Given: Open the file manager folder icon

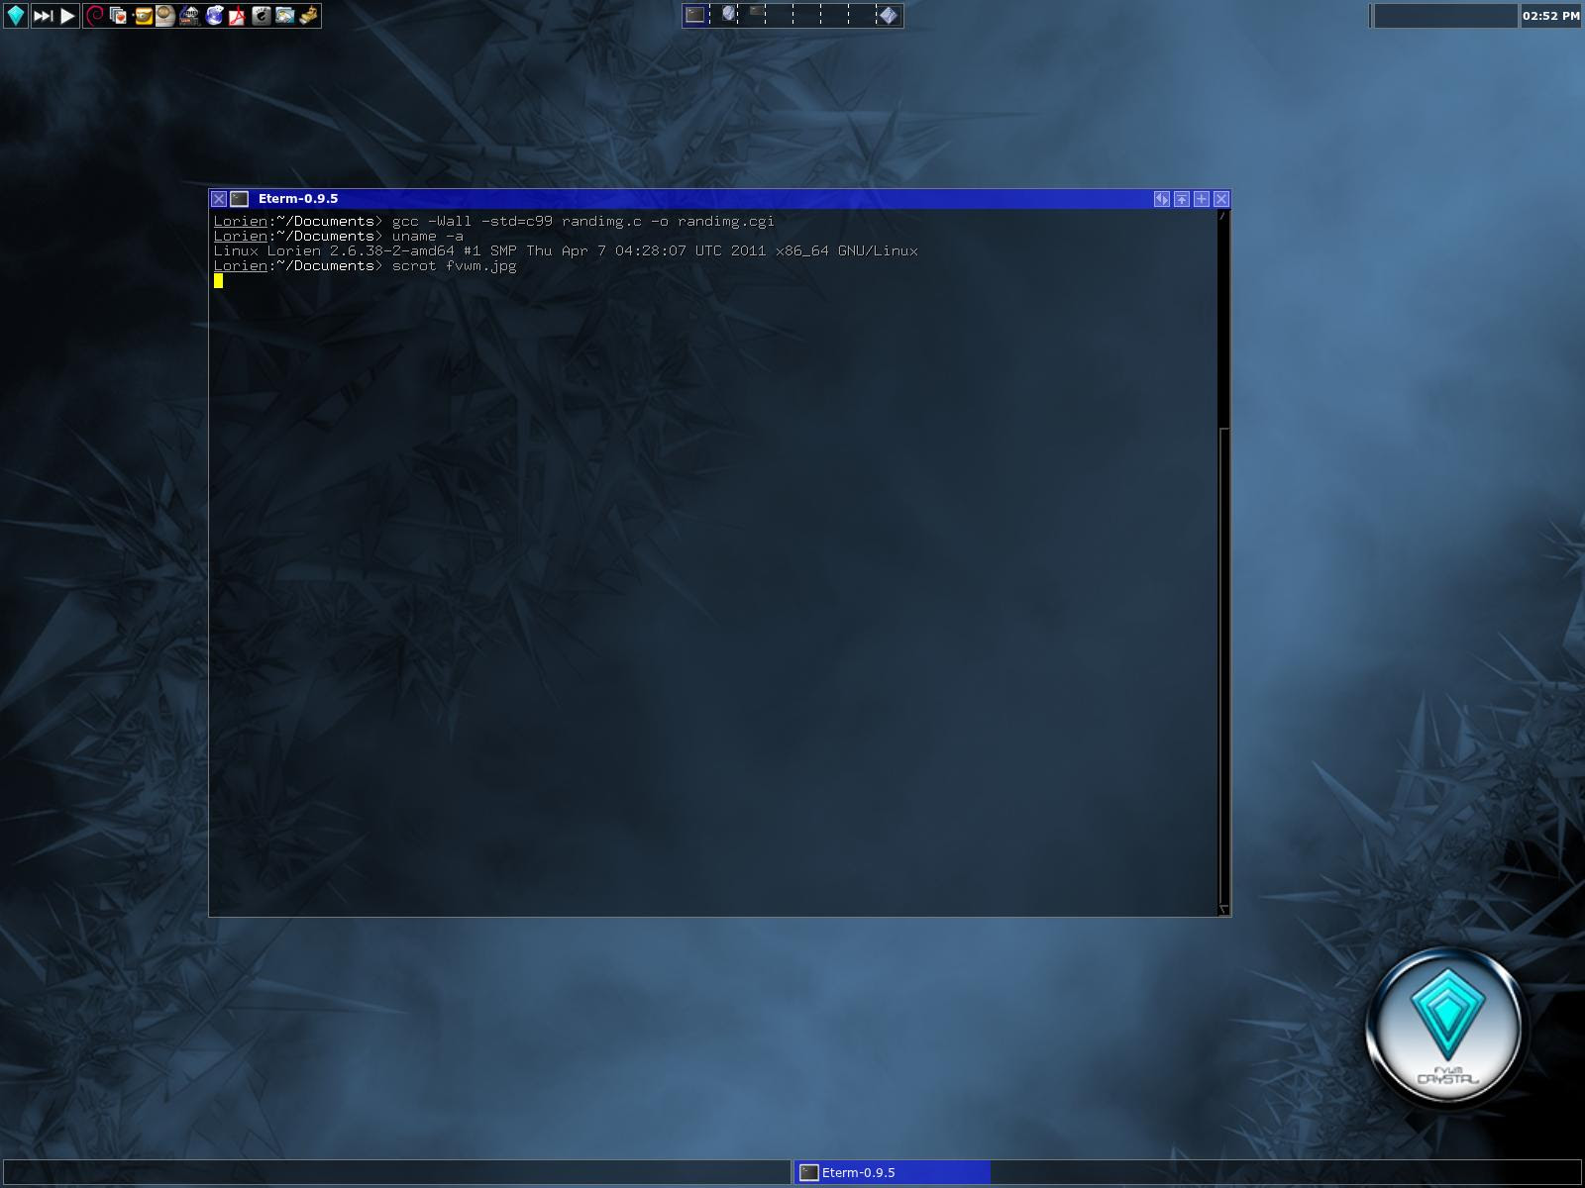Looking at the screenshot, I should 285,16.
